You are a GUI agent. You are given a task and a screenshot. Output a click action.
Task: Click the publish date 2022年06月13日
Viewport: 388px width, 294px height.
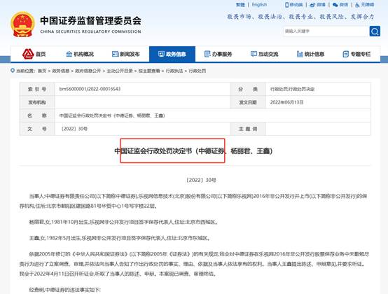286,102
